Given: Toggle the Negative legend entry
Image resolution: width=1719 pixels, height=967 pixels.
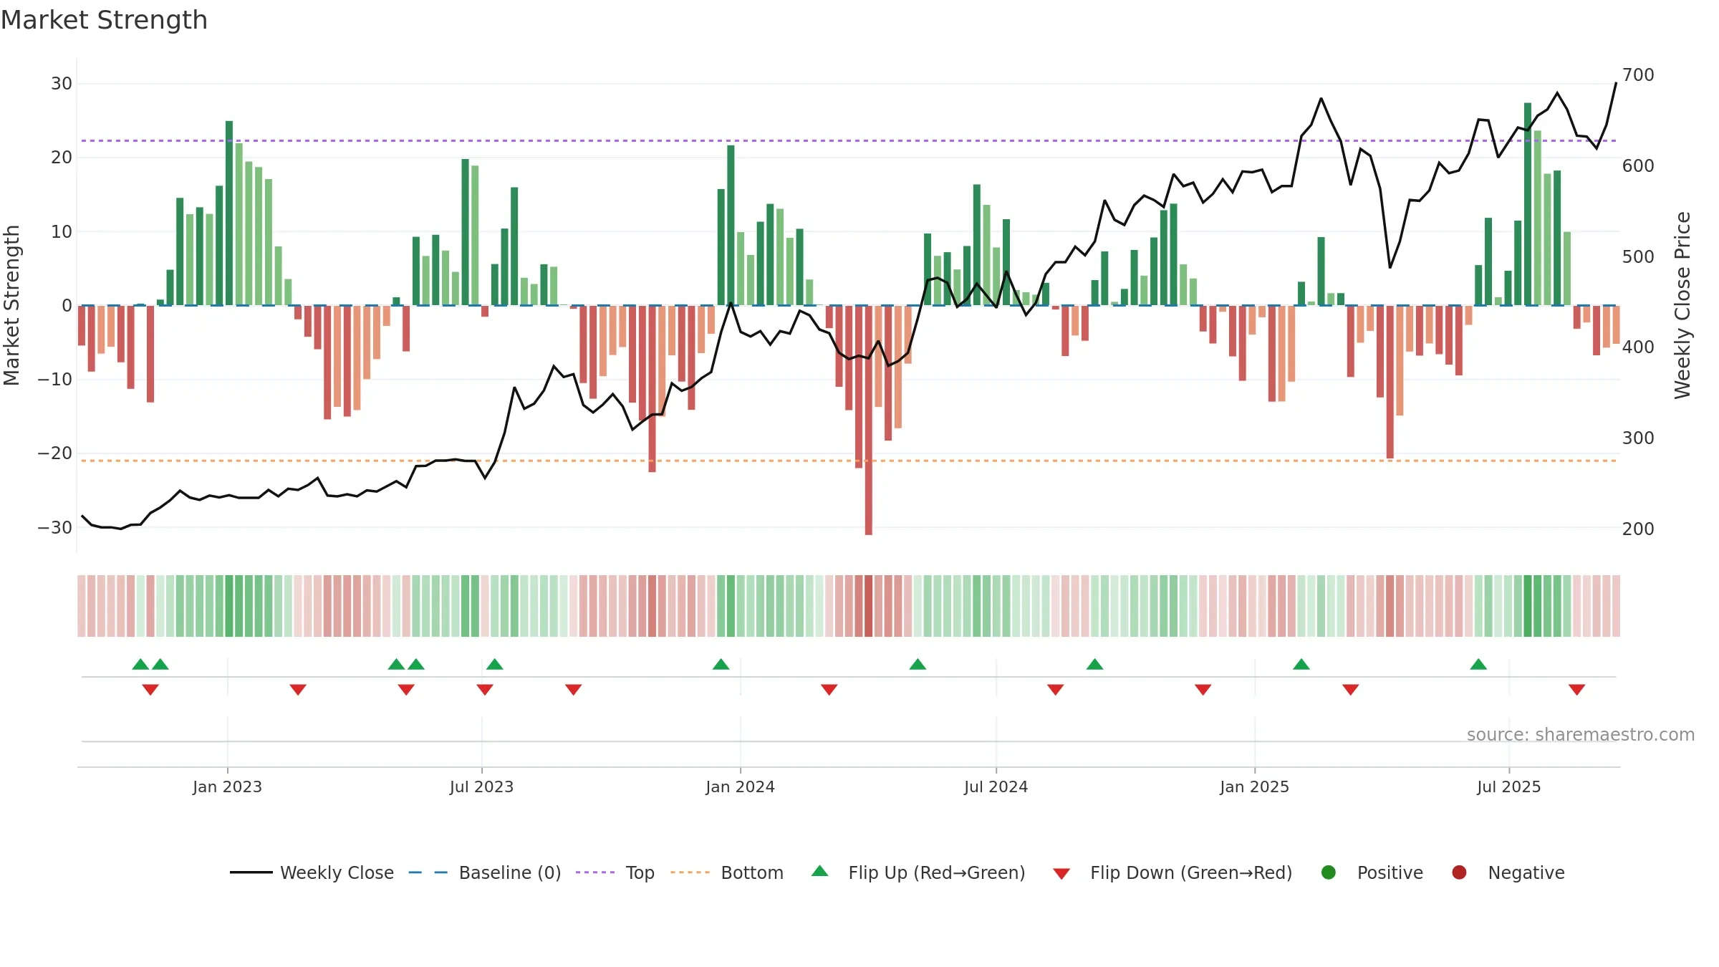Looking at the screenshot, I should coord(1508,872).
